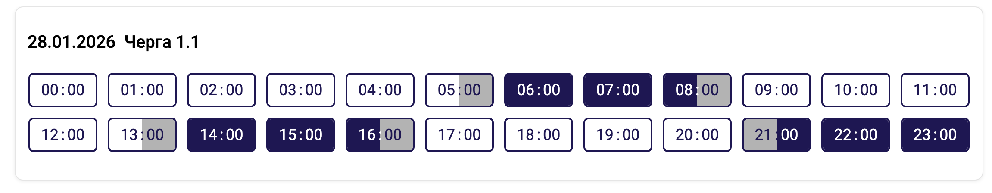Click the 20:00 time slot
Image resolution: width=992 pixels, height=193 pixels.
point(697,135)
